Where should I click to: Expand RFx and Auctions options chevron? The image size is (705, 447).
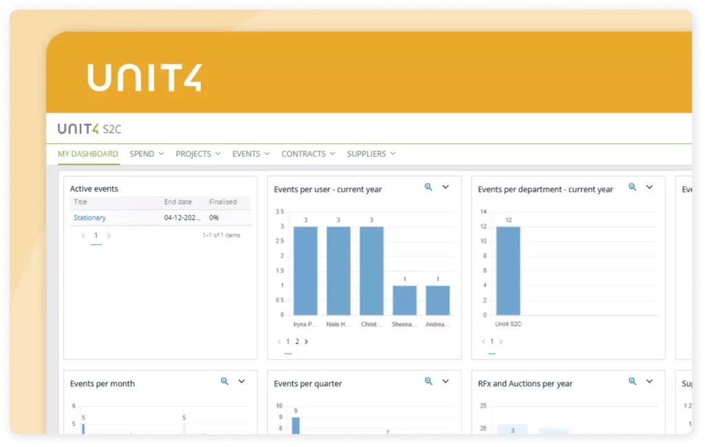click(x=649, y=382)
